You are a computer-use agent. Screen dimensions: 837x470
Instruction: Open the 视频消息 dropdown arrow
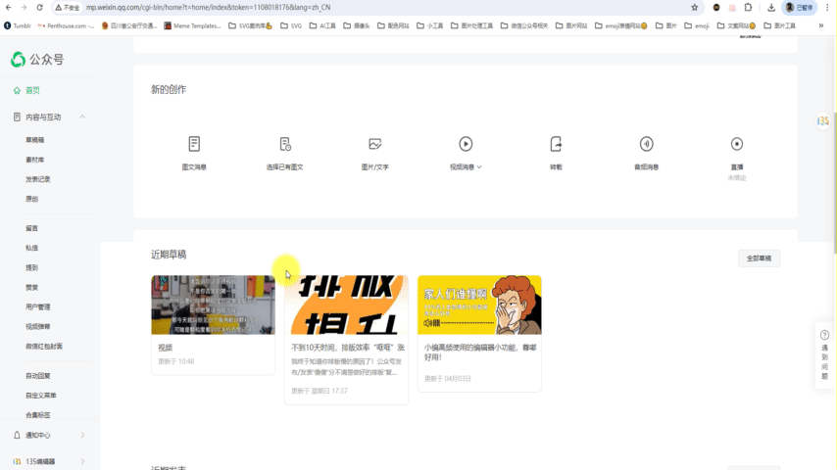tap(479, 167)
